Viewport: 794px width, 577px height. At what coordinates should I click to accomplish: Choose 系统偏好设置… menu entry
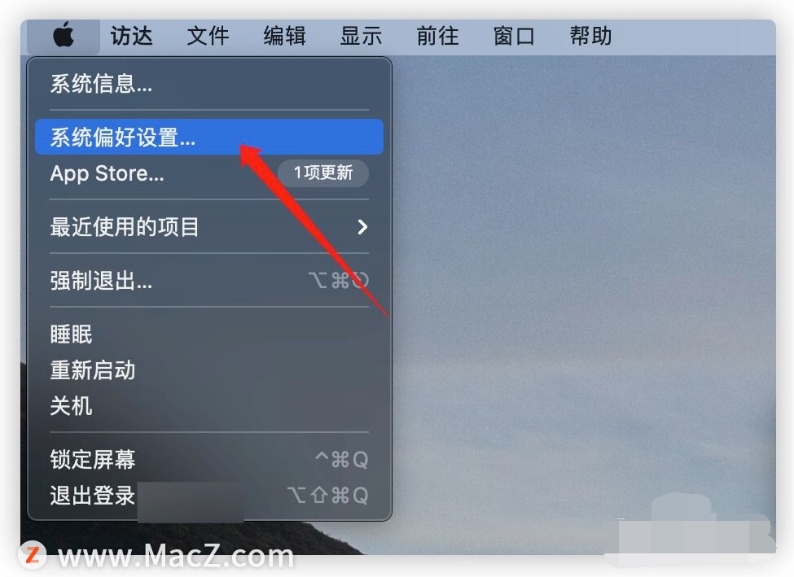click(x=209, y=138)
